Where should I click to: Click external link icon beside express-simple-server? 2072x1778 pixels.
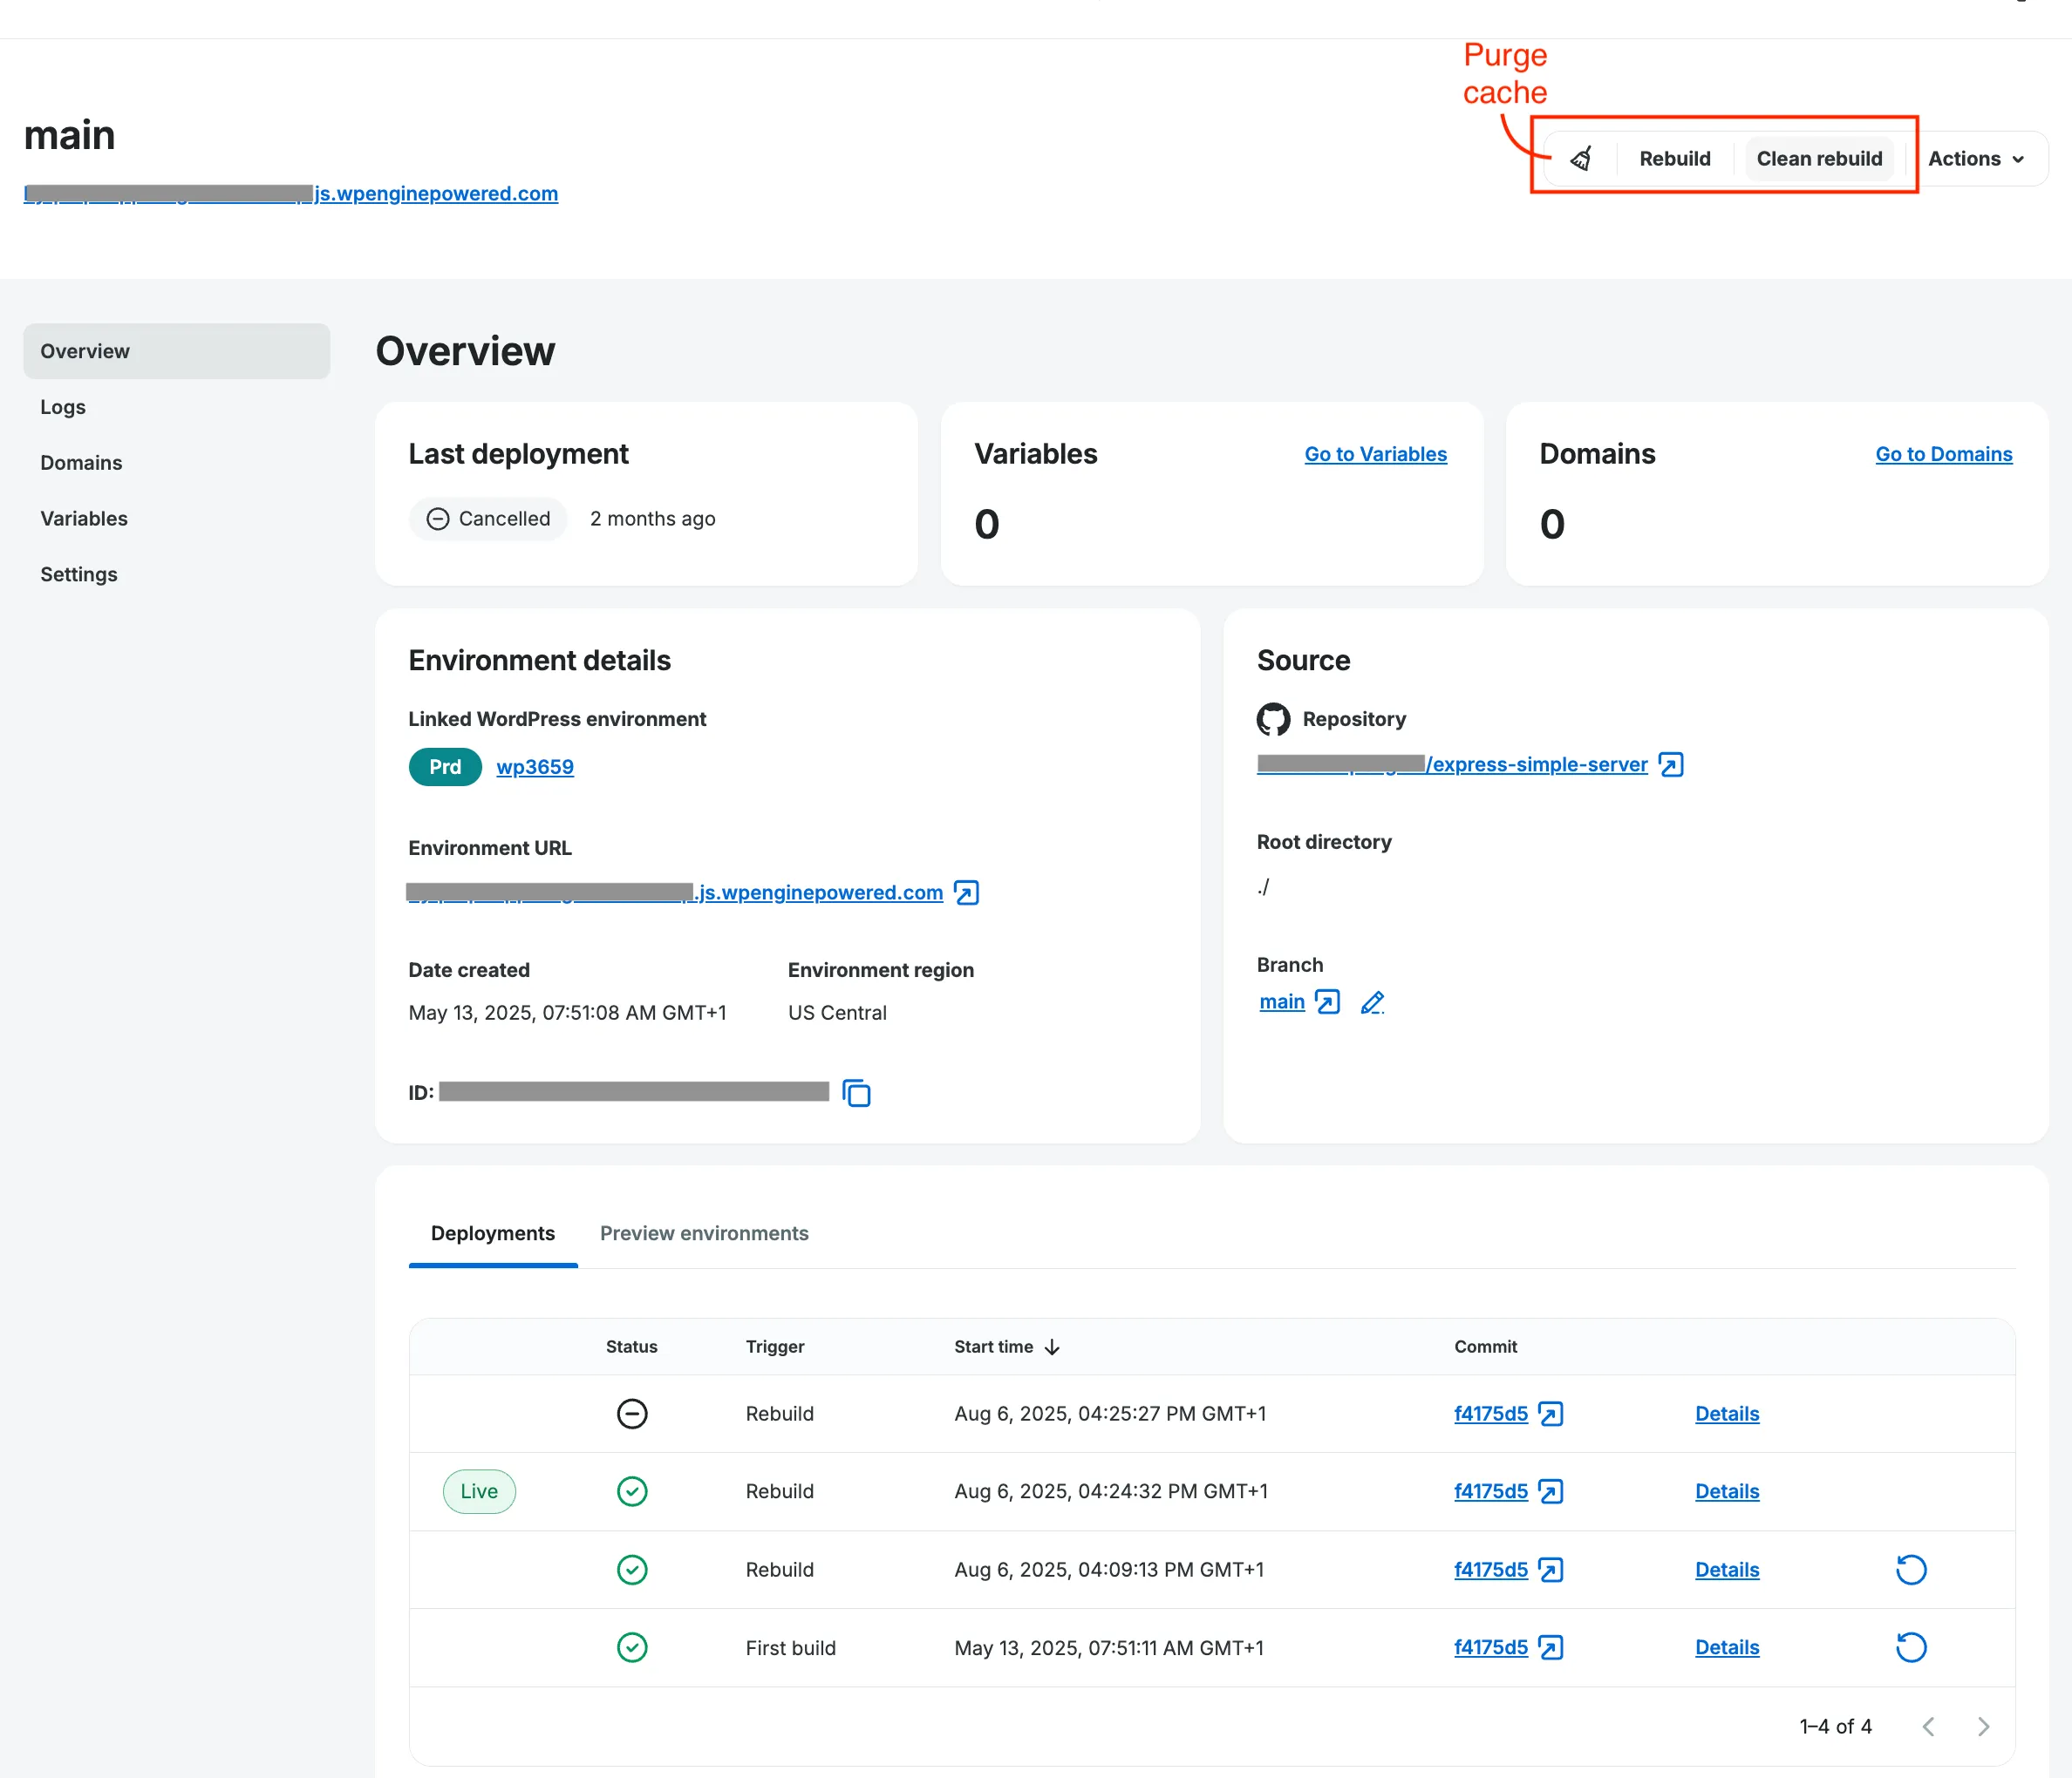(x=1671, y=764)
